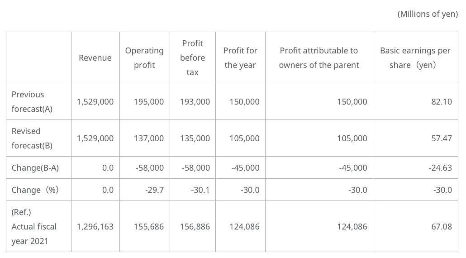This screenshot has height=258, width=466.
Task: Select the 82.10 earnings per share value
Action: point(442,101)
